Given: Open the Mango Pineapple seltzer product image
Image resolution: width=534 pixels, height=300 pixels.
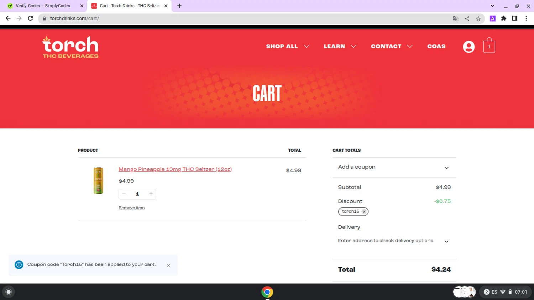Looking at the screenshot, I should tap(98, 180).
